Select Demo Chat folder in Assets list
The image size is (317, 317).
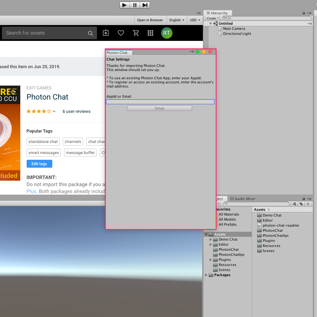tap(269, 215)
